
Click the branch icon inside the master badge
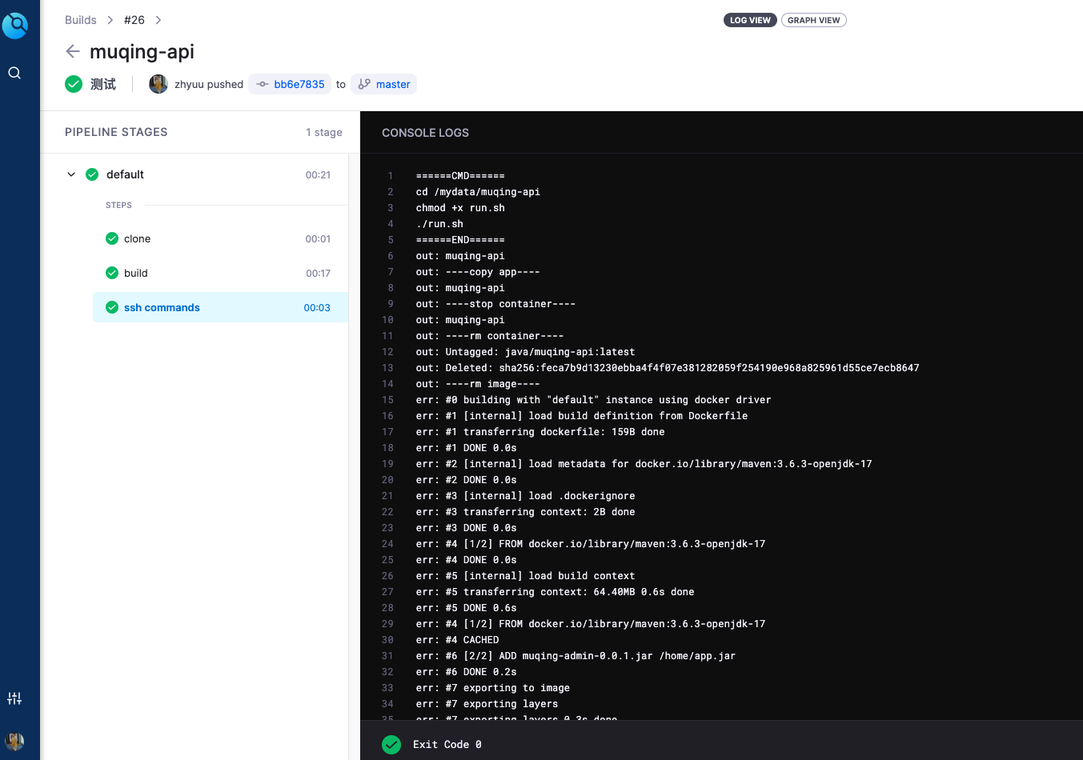(364, 83)
